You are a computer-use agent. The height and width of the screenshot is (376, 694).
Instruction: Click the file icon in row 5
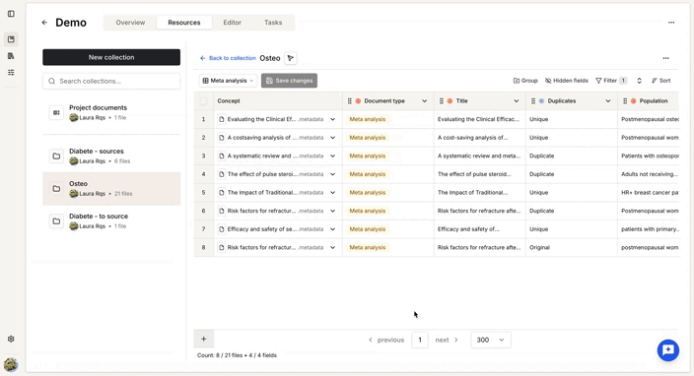point(221,193)
